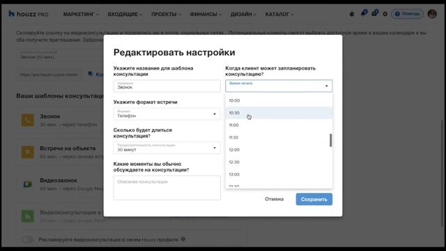Click the phone icon for Звонок template
This screenshot has height=251, width=446.
28,120
